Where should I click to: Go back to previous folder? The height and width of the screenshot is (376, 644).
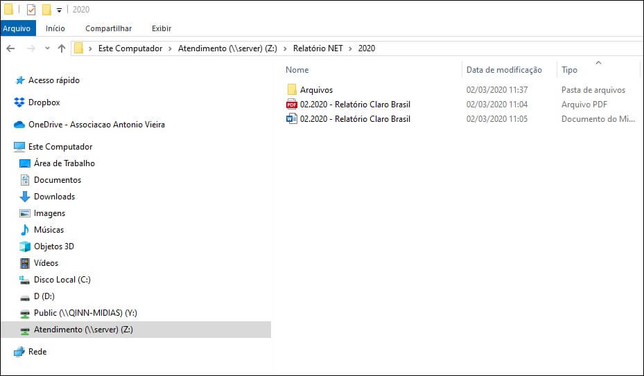10,48
